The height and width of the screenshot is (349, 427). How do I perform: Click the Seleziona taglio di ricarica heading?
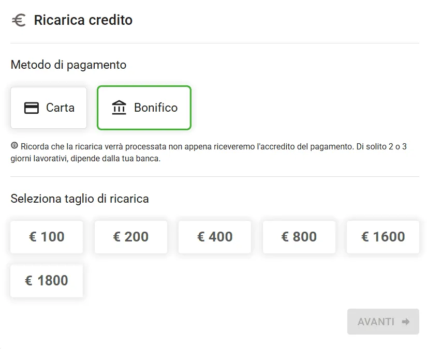click(x=80, y=199)
